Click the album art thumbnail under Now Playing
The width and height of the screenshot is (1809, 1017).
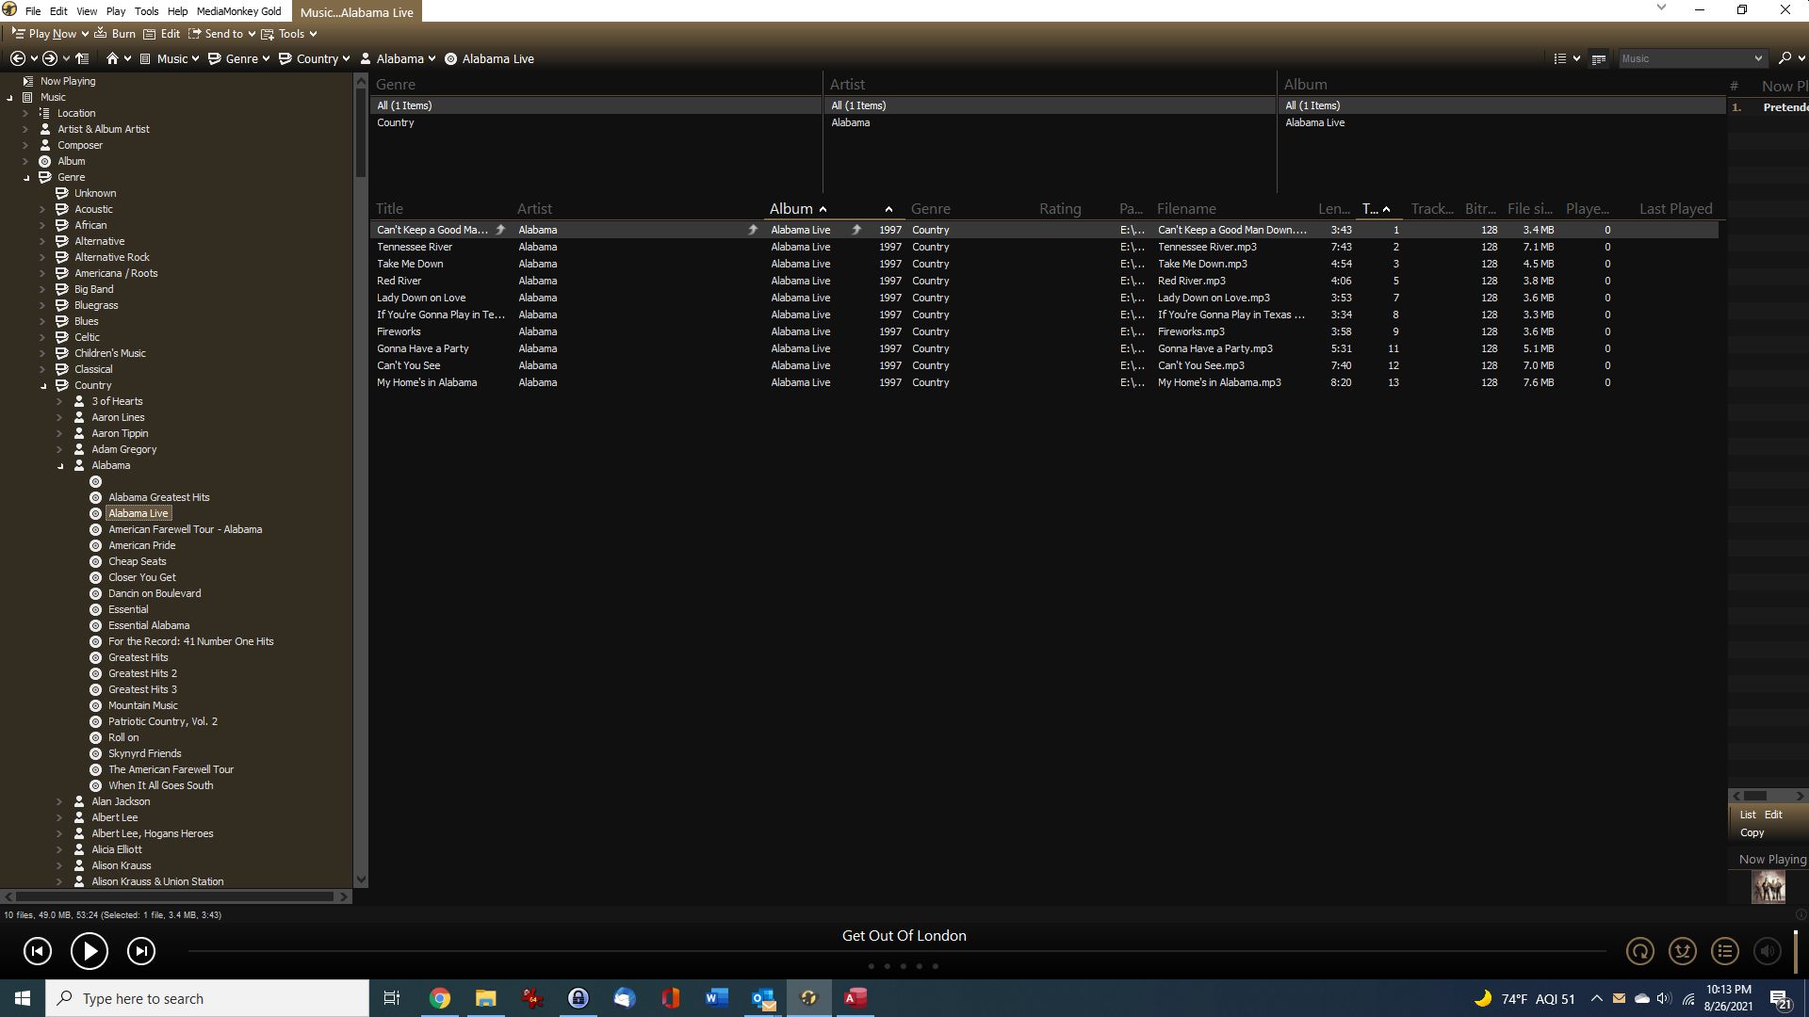point(1768,887)
